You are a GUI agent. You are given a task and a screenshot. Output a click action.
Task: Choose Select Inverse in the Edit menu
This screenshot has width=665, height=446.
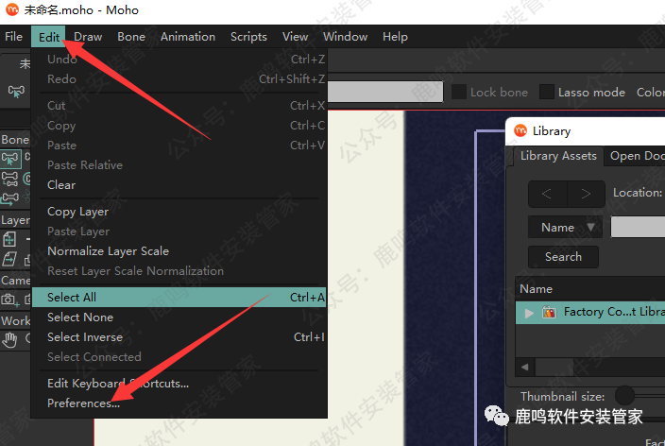pyautogui.click(x=179, y=337)
